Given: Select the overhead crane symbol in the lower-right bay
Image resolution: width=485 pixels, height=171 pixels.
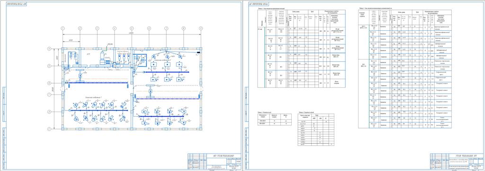Looking at the screenshot, I should [x=150, y=92].
